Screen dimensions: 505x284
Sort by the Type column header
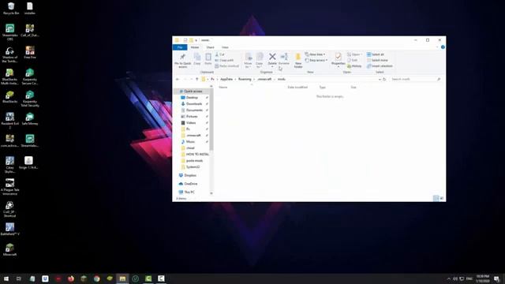click(323, 88)
